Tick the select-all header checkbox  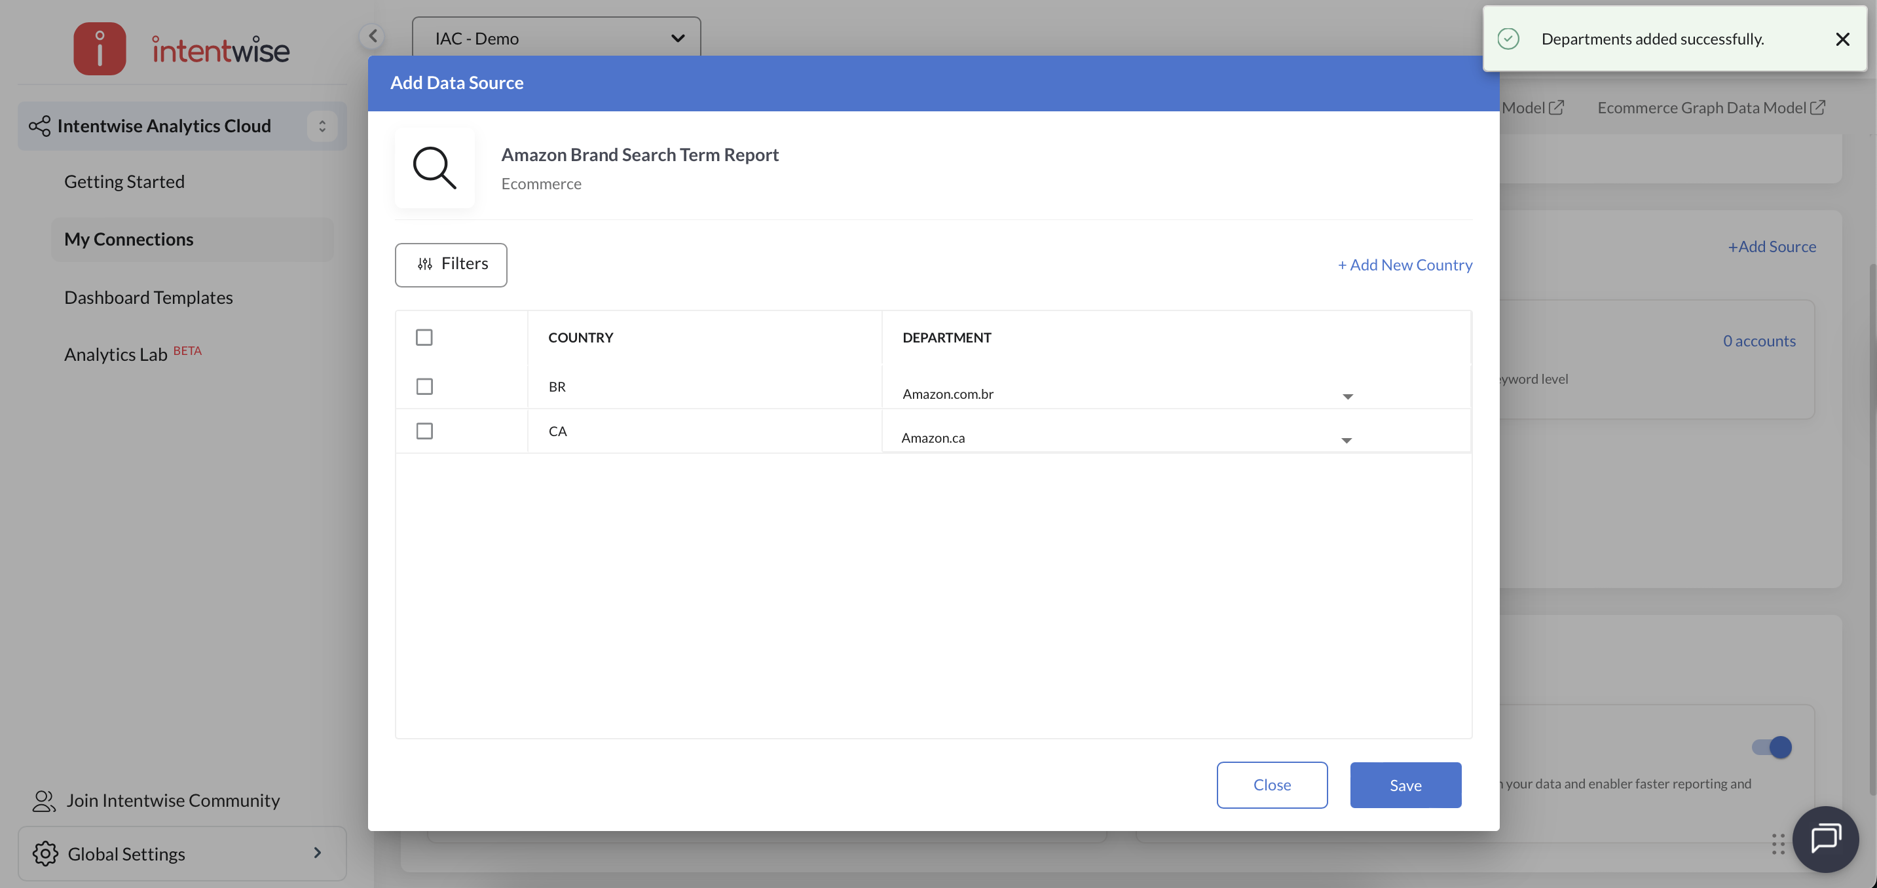point(424,337)
